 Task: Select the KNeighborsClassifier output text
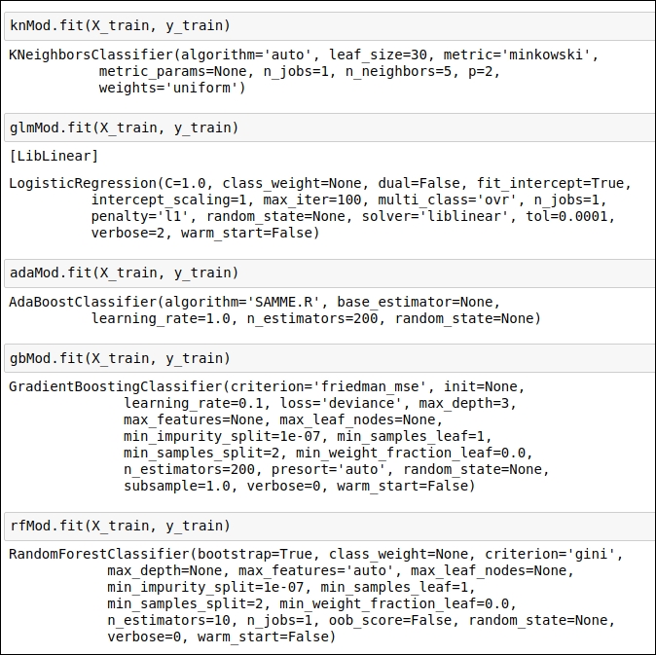(x=304, y=71)
